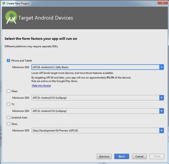This screenshot has height=164, width=169.
Task: Close the Create New Project dialog
Action: click(163, 2)
